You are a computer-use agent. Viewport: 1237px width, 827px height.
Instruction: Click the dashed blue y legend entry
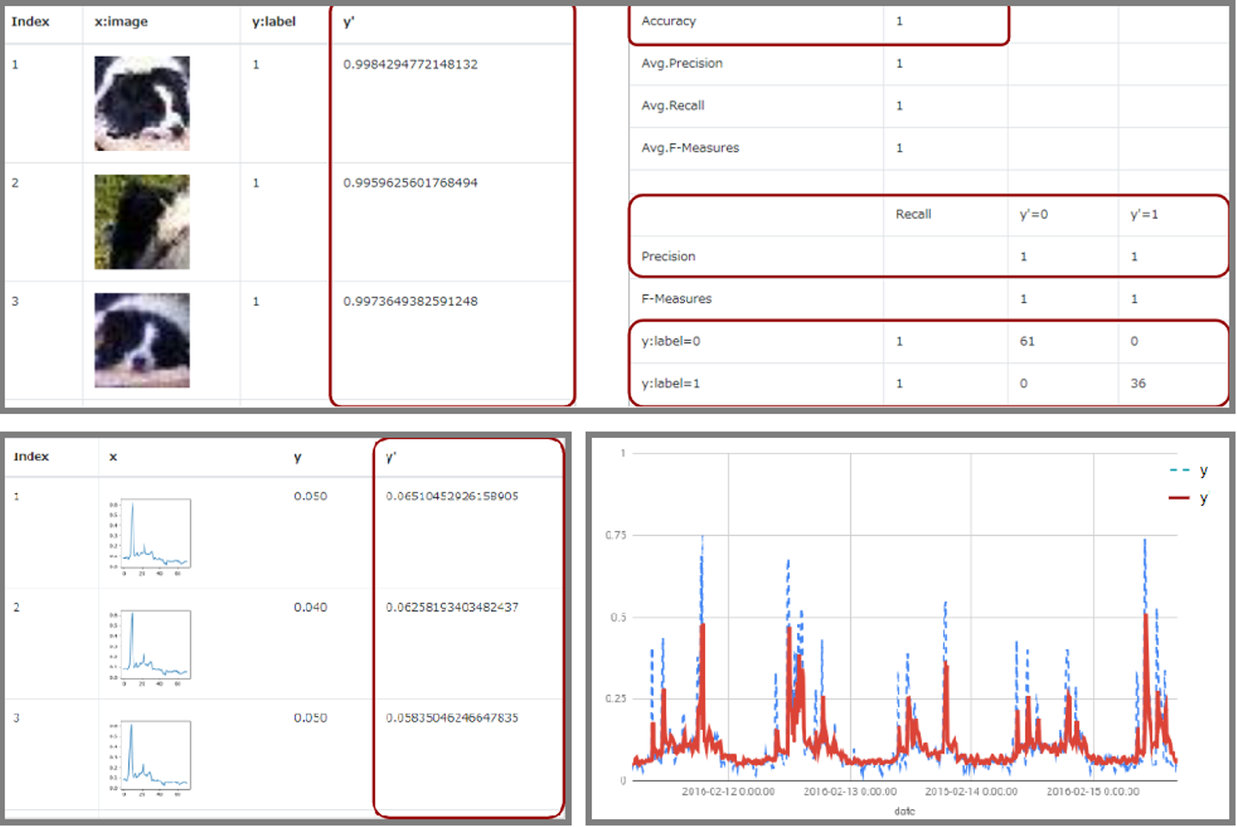1189,471
